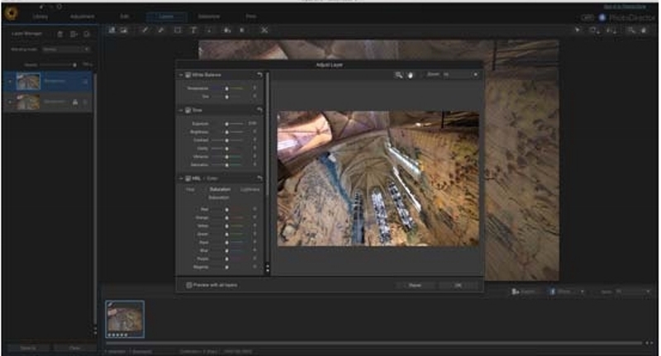Select the hand tool in Adjust Layer dialog
Viewport: 661px width, 356px height.
pyautogui.click(x=411, y=75)
